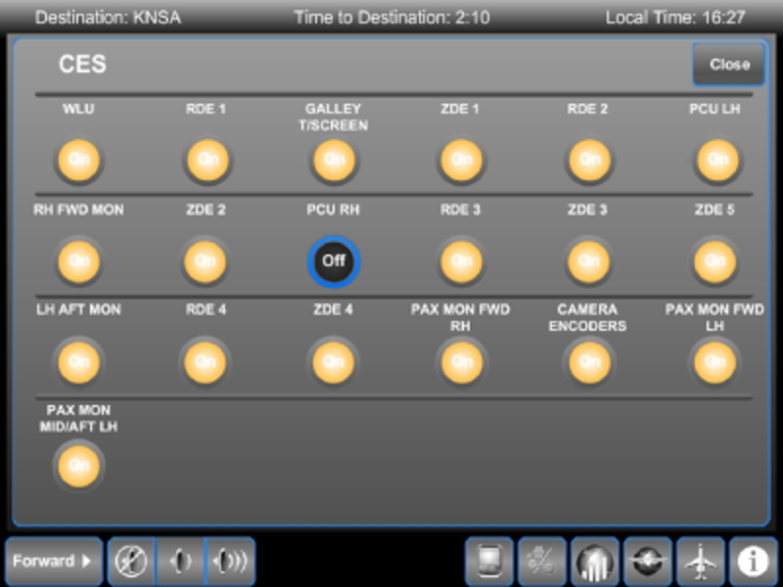Screen dimensions: 783x587
Task: Turn off the RDE 3 toggle
Action: tap(461, 261)
